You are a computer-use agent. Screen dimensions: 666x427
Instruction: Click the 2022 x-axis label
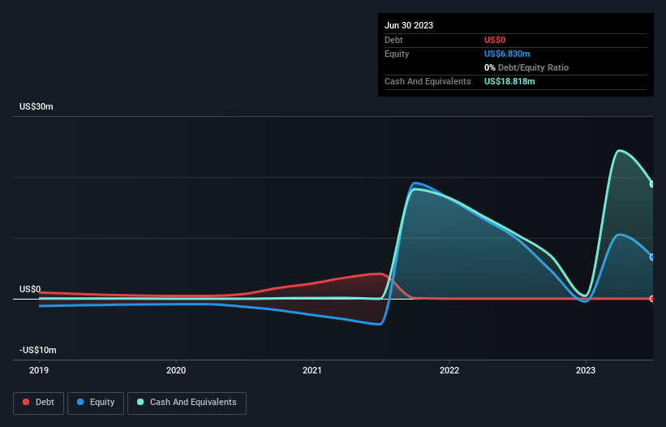(x=449, y=370)
